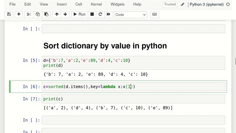This screenshot has height=133, width=236.
Task: Interrupt the kernel with the stop icon
Action: click(x=92, y=14)
